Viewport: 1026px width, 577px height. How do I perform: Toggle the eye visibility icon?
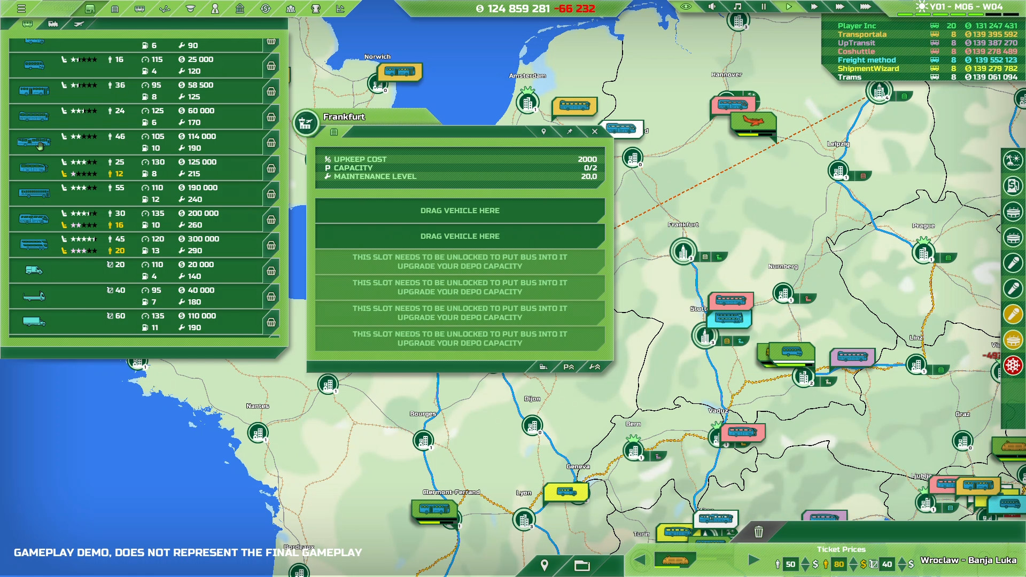click(686, 7)
